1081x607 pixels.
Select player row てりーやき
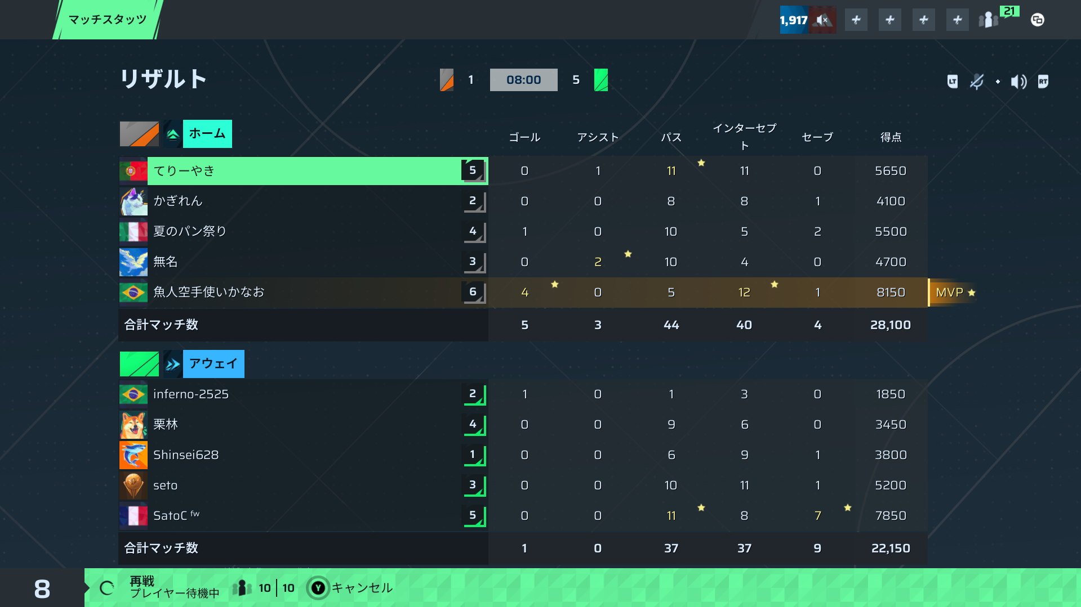[x=304, y=171]
